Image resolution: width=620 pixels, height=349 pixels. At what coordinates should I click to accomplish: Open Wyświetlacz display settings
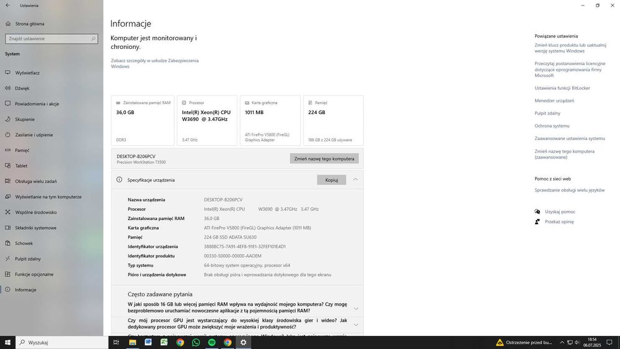pos(27,73)
